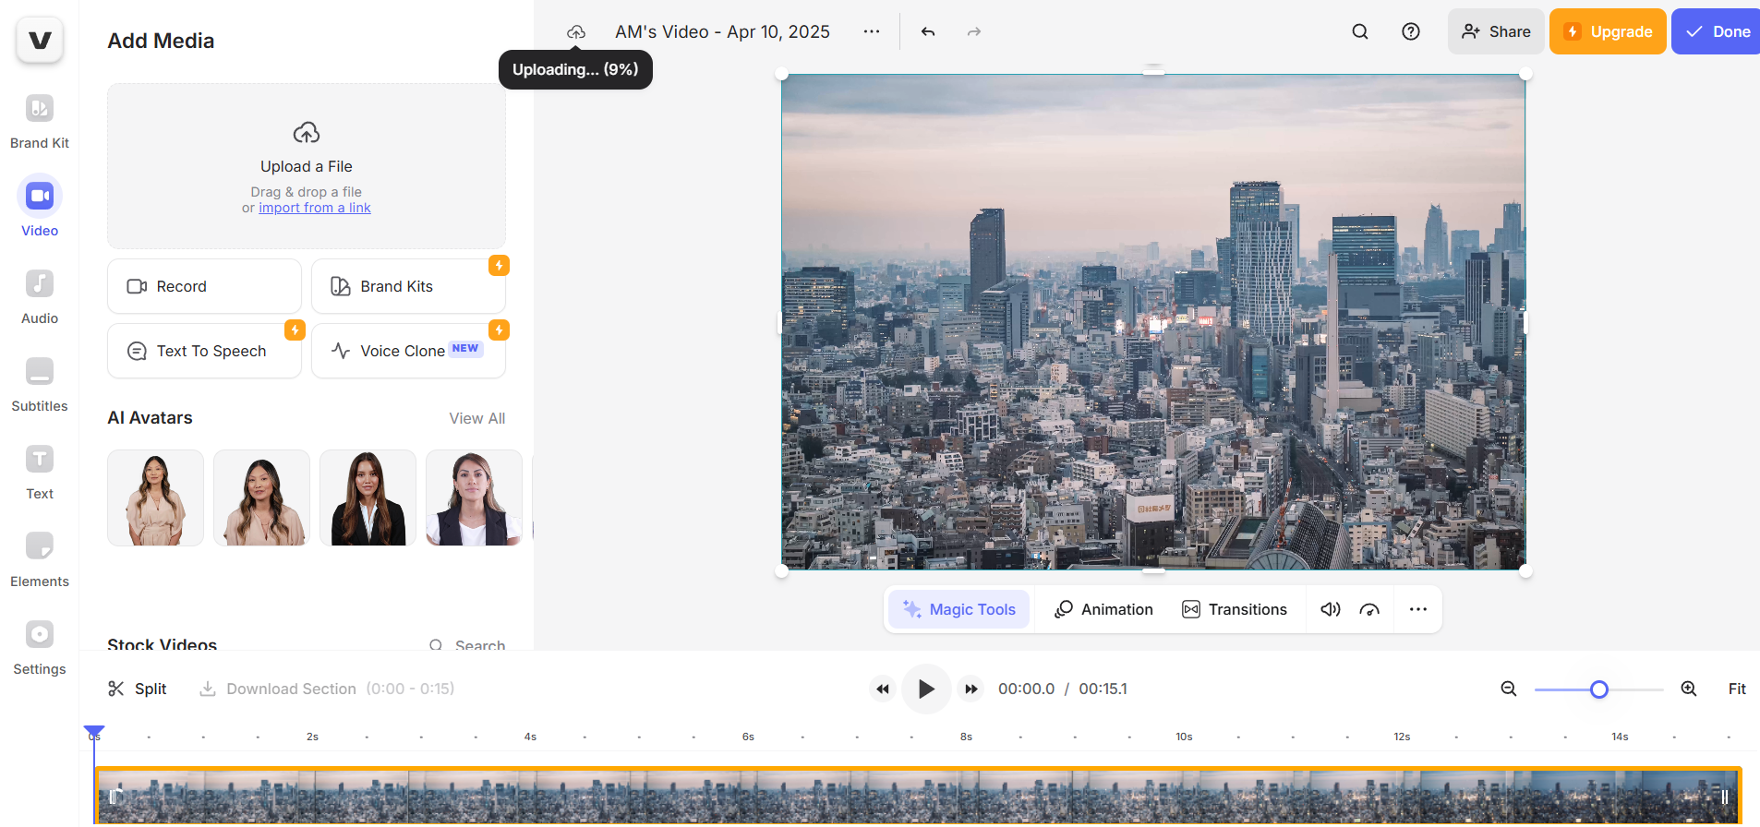Viewport: 1760px width, 827px height.
Task: Click the import from a link hyperlink
Action: click(315, 208)
